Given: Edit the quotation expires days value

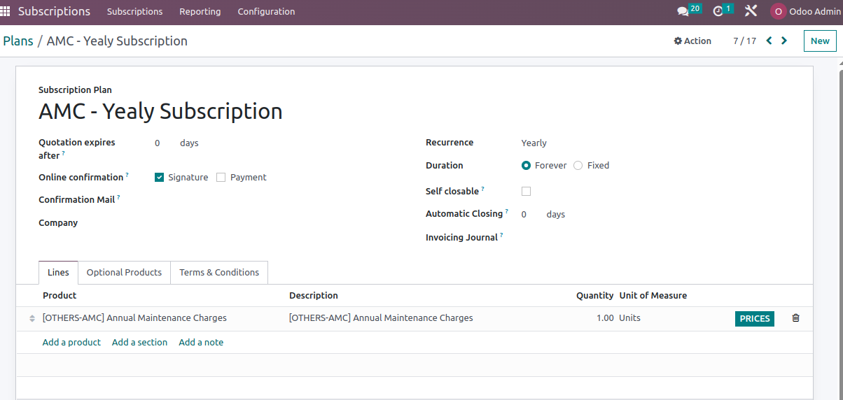Looking at the screenshot, I should (158, 143).
